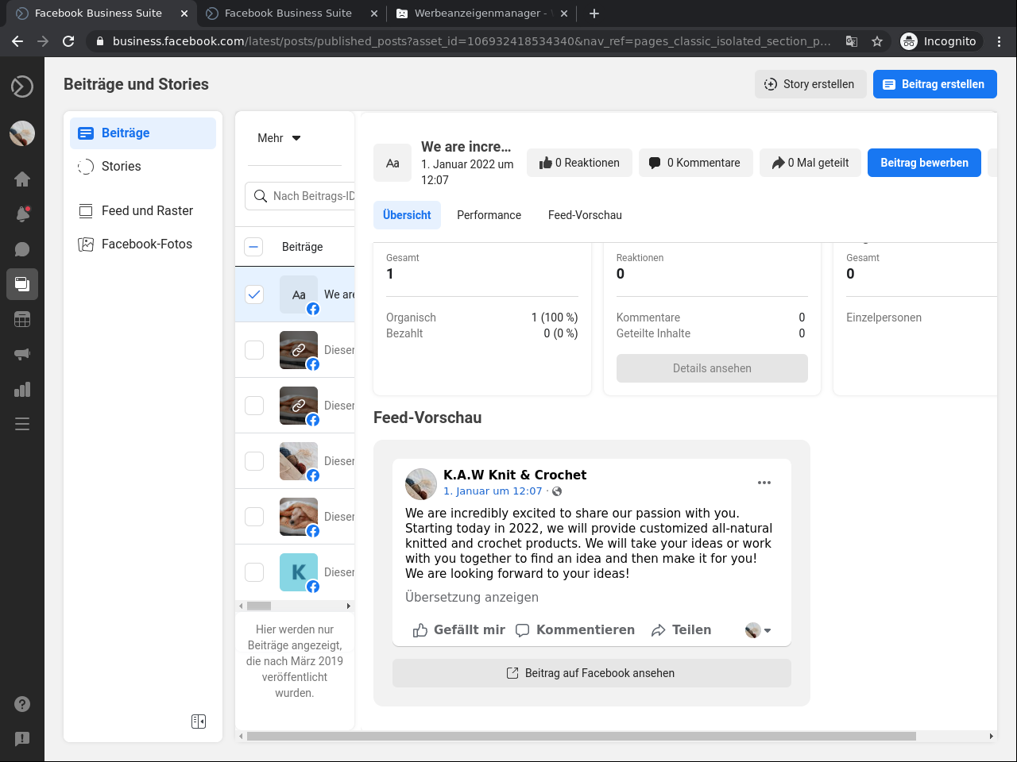Viewport: 1017px width, 762px height.
Task: Open the planner calendar grid icon
Action: [x=22, y=319]
